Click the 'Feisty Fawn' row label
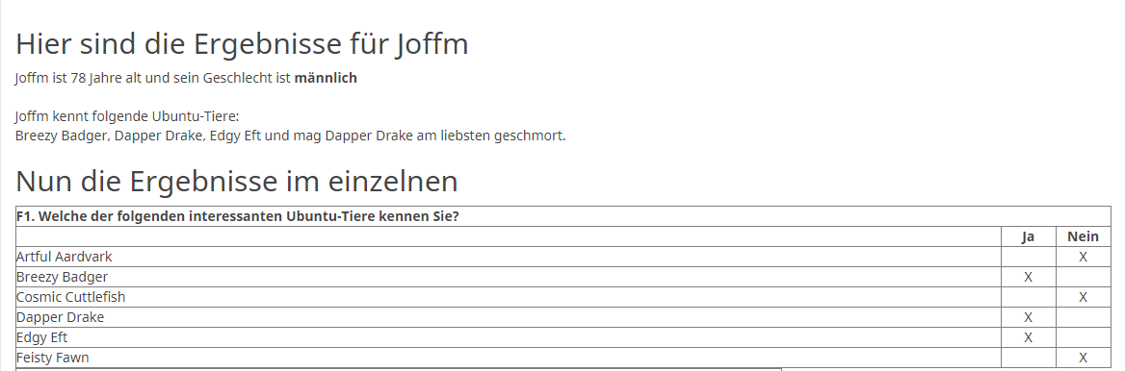 click(53, 358)
